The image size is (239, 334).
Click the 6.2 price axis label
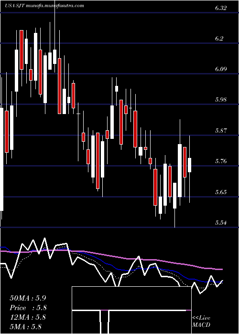[x=219, y=39]
